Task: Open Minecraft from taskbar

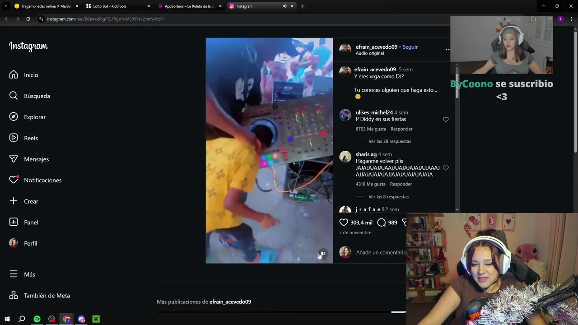Action: coord(96,319)
